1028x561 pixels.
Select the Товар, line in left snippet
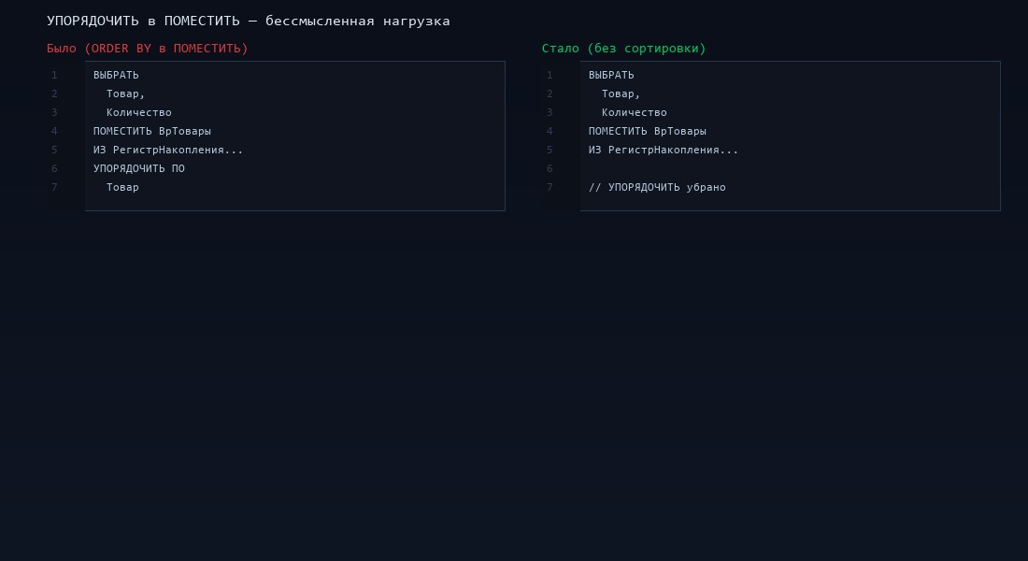[124, 93]
